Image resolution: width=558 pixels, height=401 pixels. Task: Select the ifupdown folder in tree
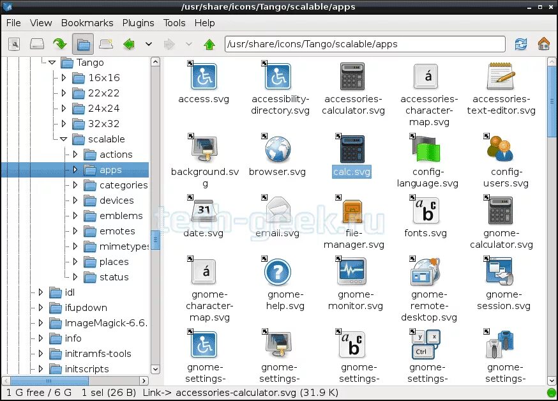[86, 307]
